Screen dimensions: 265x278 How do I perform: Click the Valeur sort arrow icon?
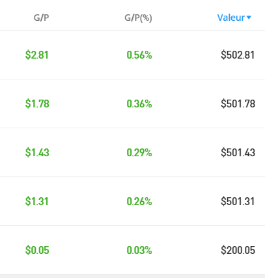249,18
